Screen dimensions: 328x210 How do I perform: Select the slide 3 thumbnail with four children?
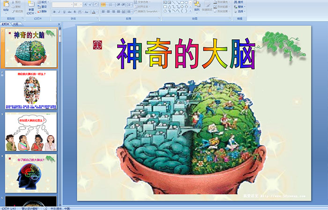coord(31,132)
